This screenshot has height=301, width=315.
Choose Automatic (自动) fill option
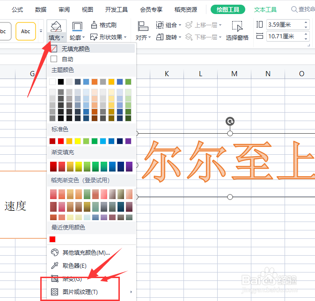(x=91, y=59)
